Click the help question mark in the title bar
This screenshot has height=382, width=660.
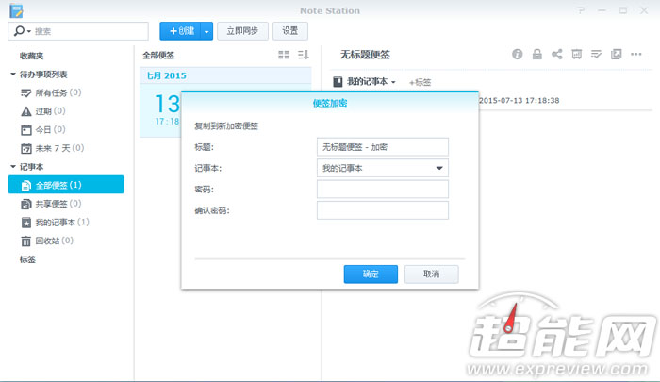[581, 10]
